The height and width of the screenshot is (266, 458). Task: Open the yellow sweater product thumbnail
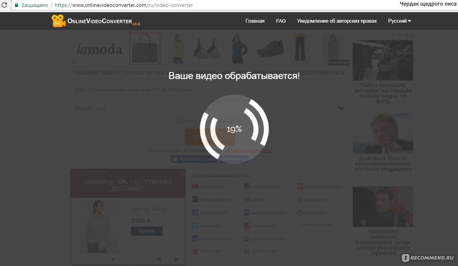178,49
